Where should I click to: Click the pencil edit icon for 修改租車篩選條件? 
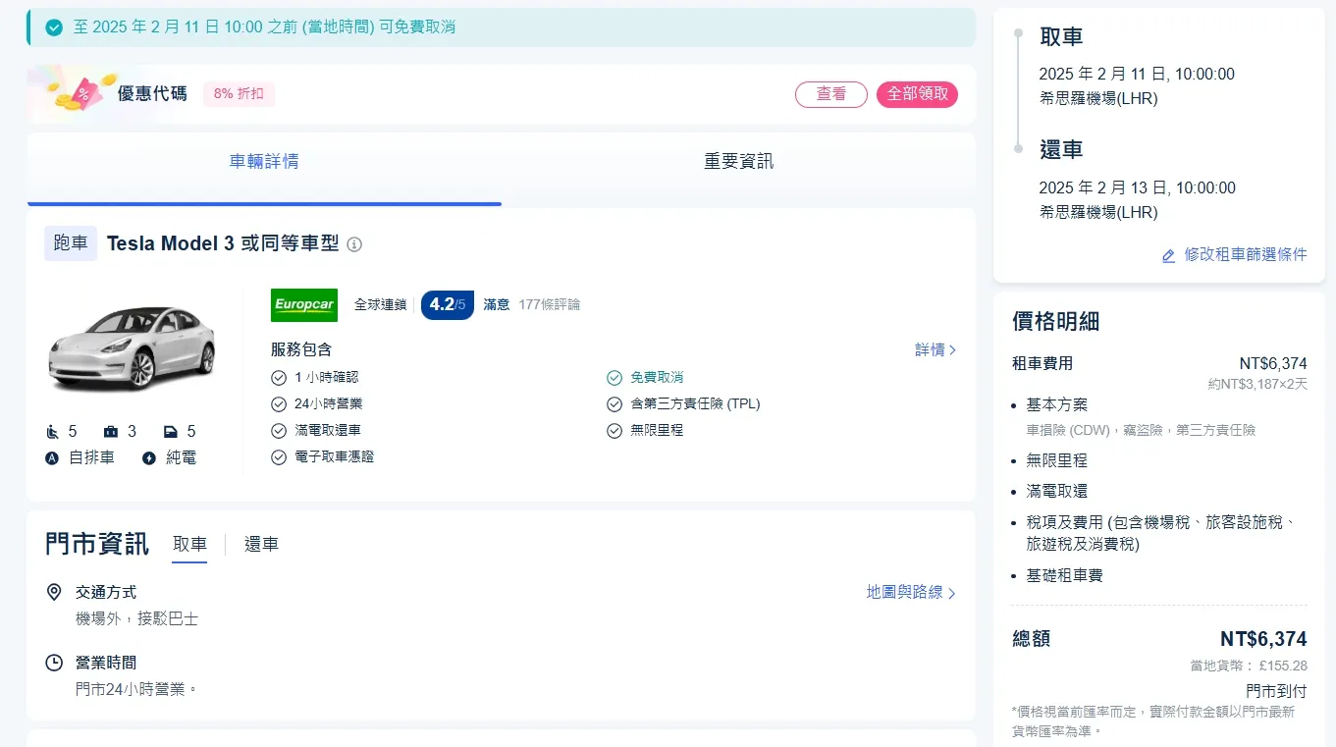pyautogui.click(x=1168, y=255)
